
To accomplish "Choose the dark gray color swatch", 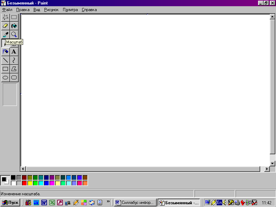I will (x=19, y=177).
